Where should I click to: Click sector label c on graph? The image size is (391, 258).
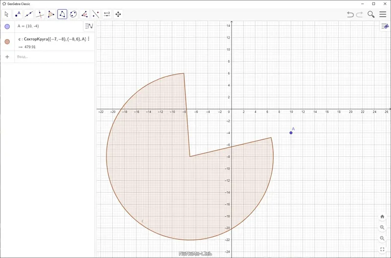(x=143, y=221)
